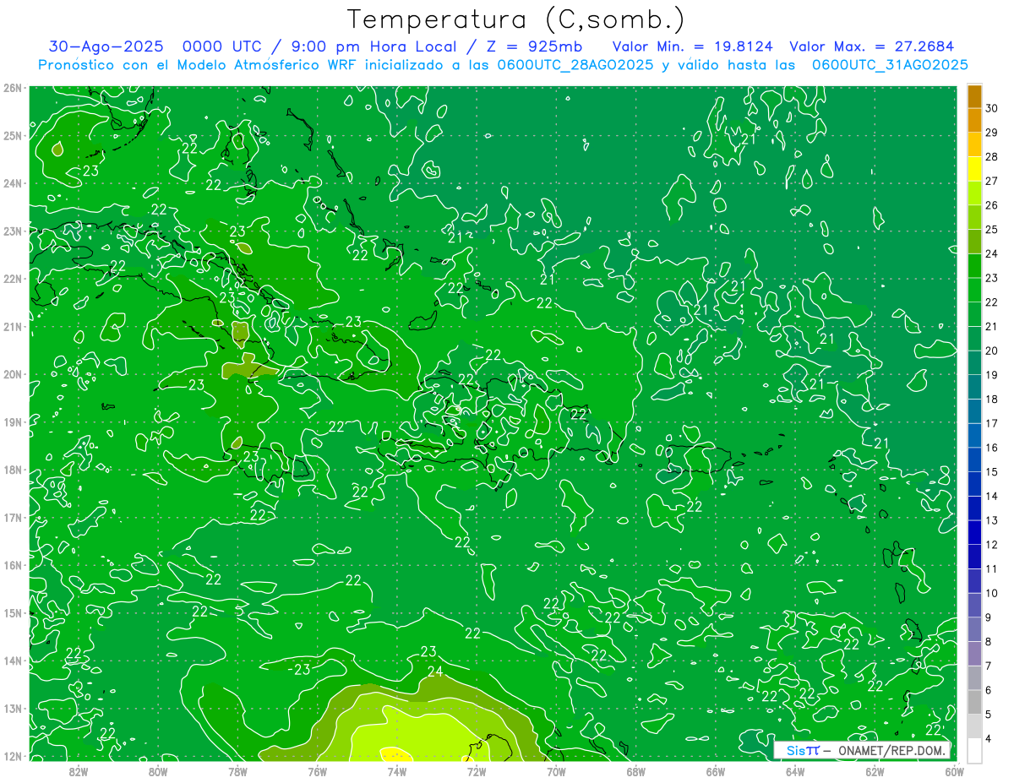This screenshot has width=1014, height=783.
Task: Click the 'Valor Min. = 19.8124' value
Action: coord(692,46)
